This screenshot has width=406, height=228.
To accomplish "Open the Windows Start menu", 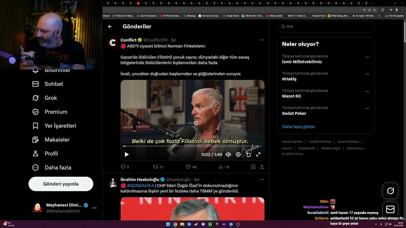I will coord(168,224).
